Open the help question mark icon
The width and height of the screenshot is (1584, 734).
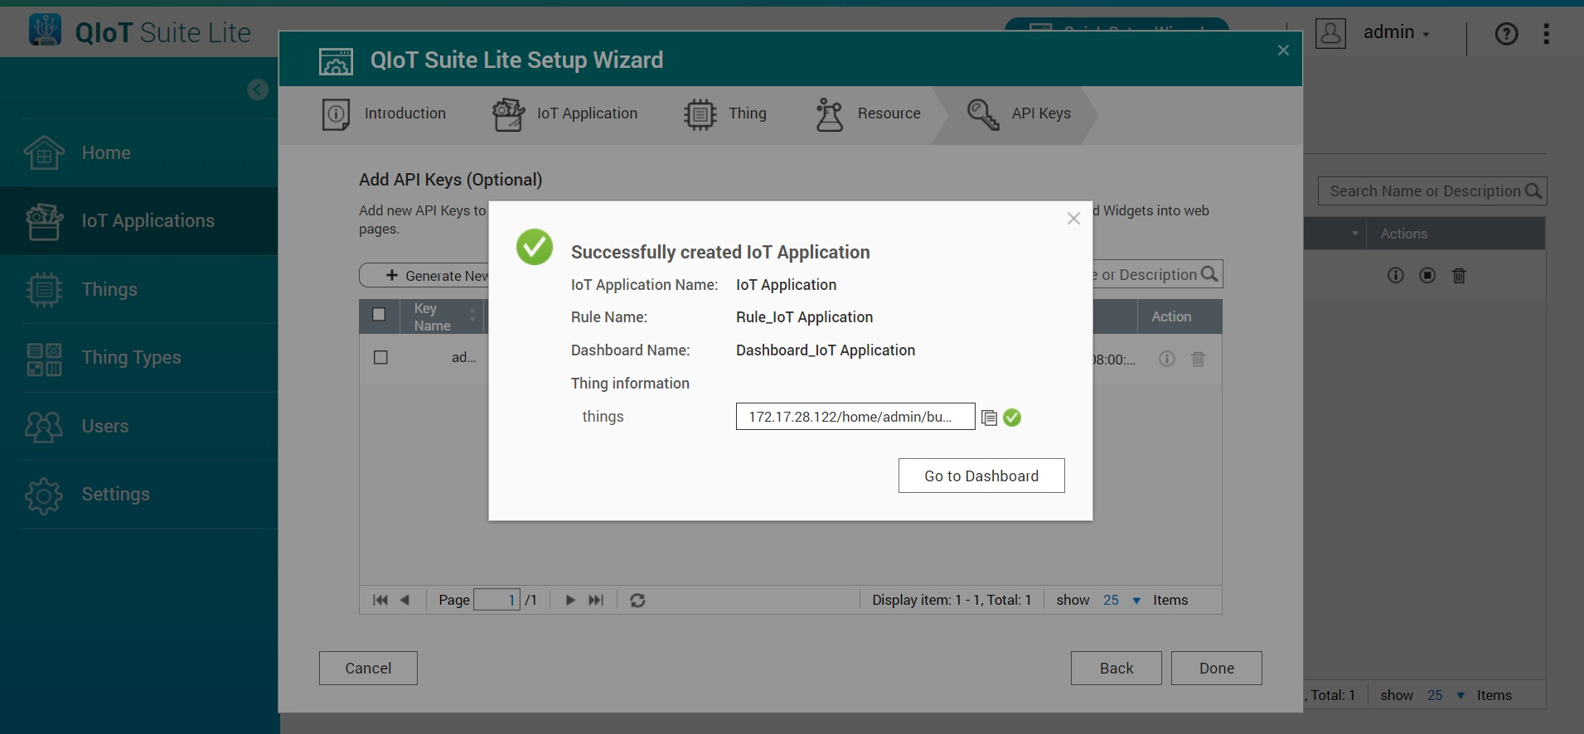point(1506,34)
